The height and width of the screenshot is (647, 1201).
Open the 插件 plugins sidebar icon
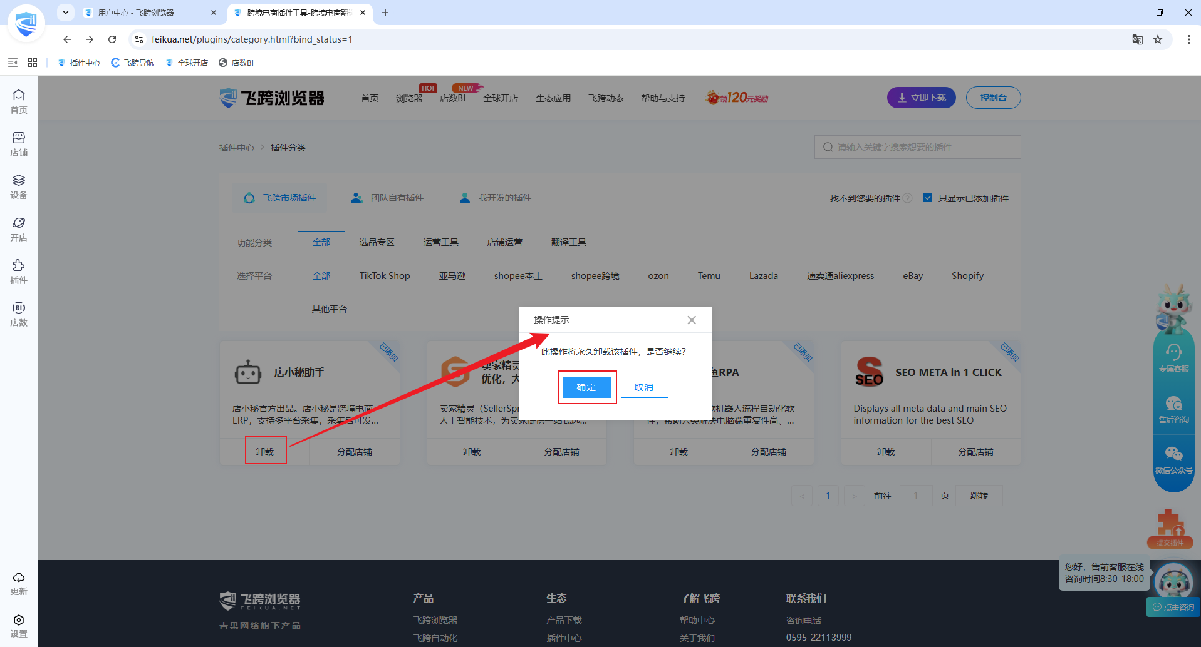pos(19,272)
